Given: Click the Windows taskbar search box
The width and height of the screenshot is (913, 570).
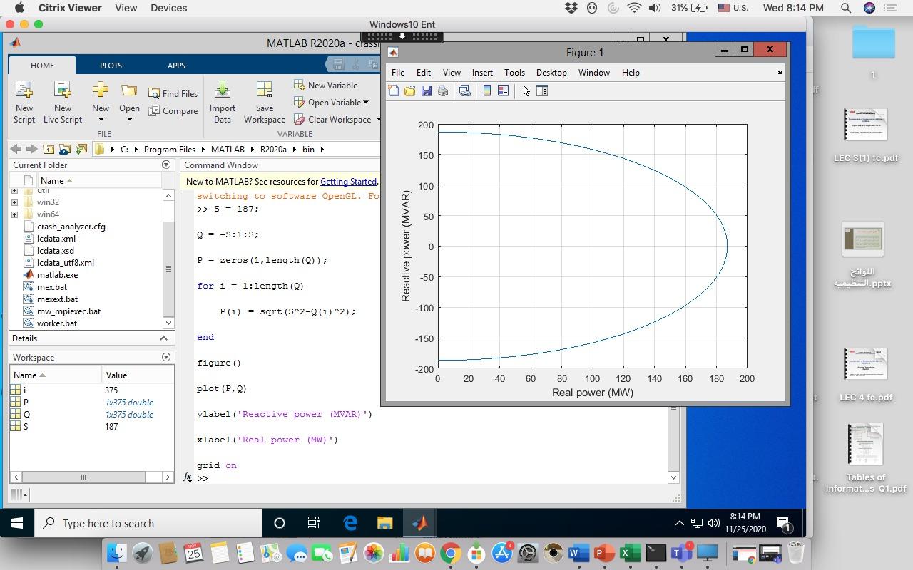Looking at the screenshot, I should click(x=150, y=524).
